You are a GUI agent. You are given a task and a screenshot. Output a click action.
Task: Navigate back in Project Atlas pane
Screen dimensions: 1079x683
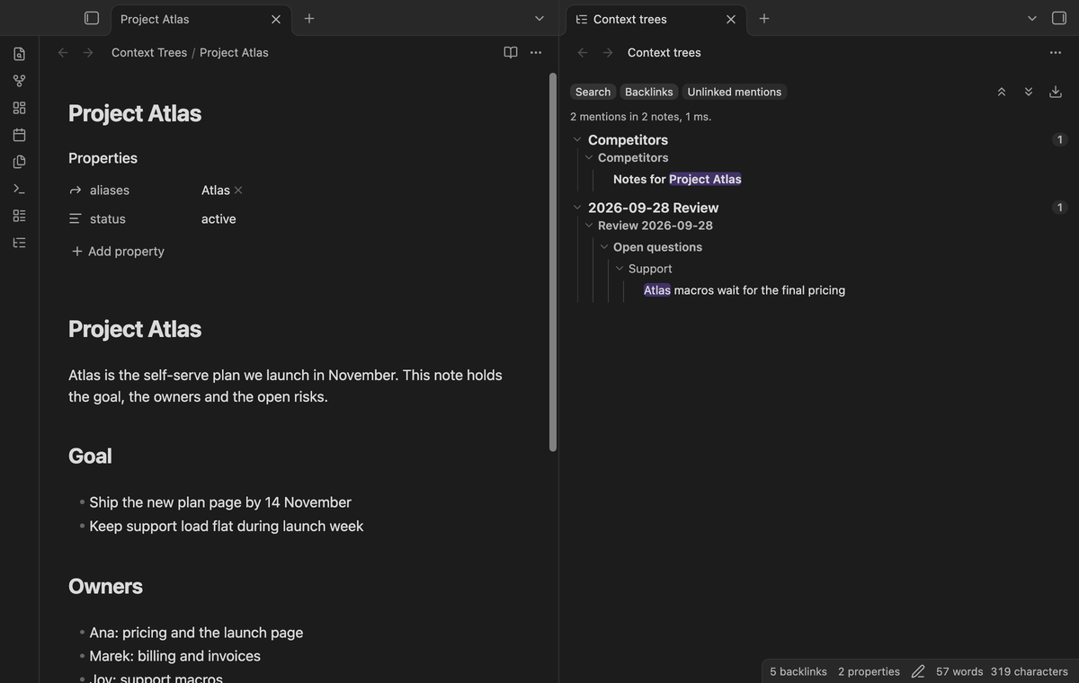coord(63,52)
